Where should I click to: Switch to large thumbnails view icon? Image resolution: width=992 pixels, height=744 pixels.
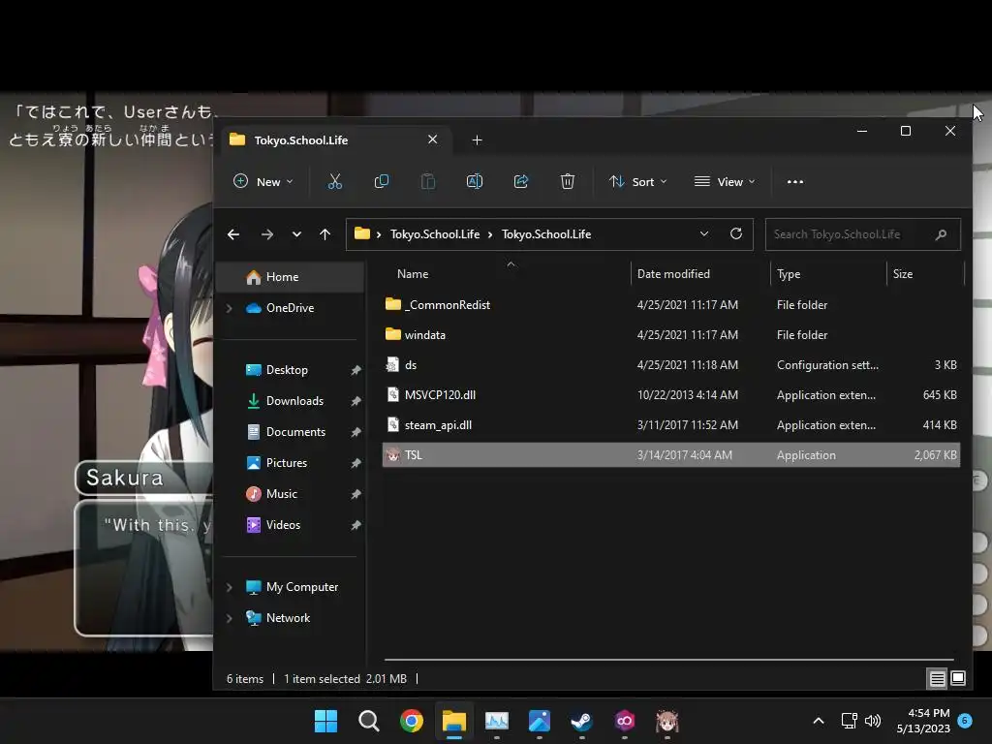pyautogui.click(x=958, y=679)
